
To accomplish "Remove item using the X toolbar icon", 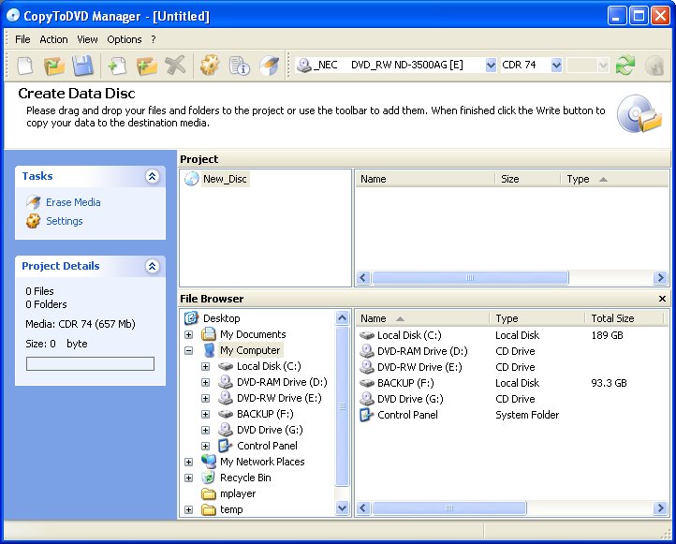I will coord(175,66).
